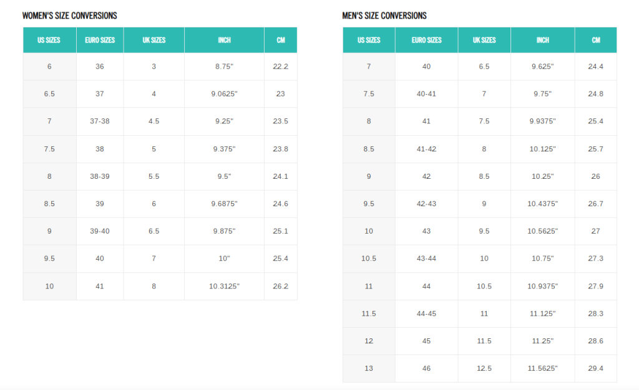Click the 9.625" inch value
The height and width of the screenshot is (390, 639).
(542, 67)
